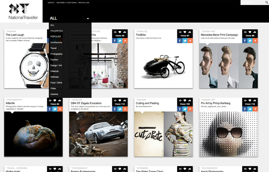The width and height of the screenshot is (269, 172).
Task: Choose Architecture category from the menu
Action: 56,42
